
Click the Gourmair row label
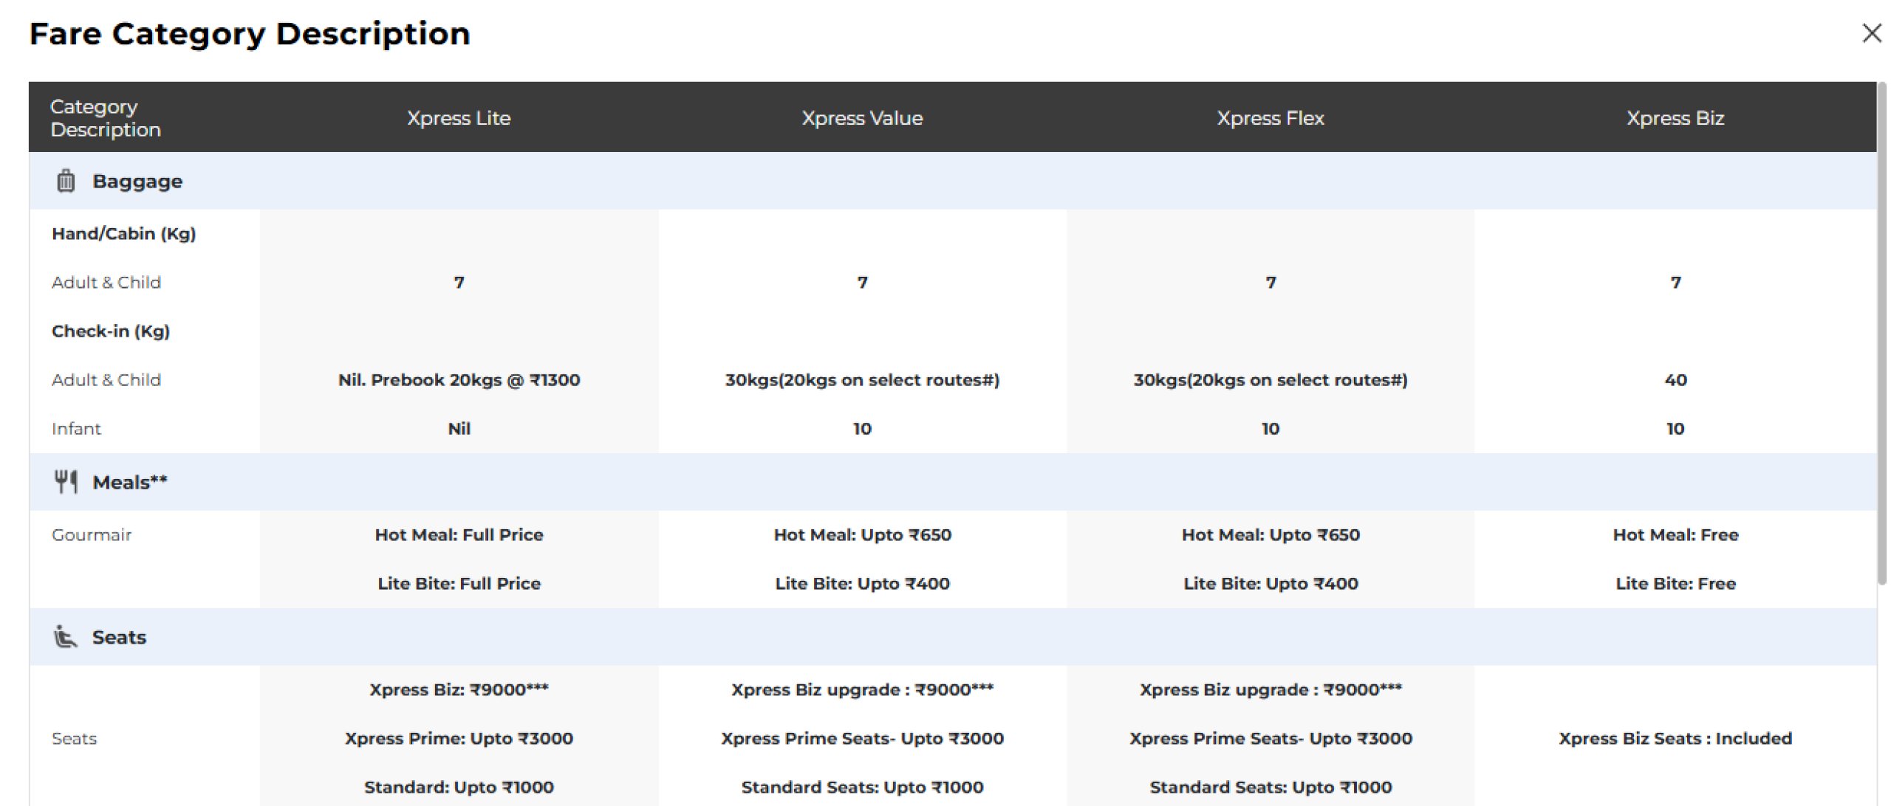click(x=92, y=535)
